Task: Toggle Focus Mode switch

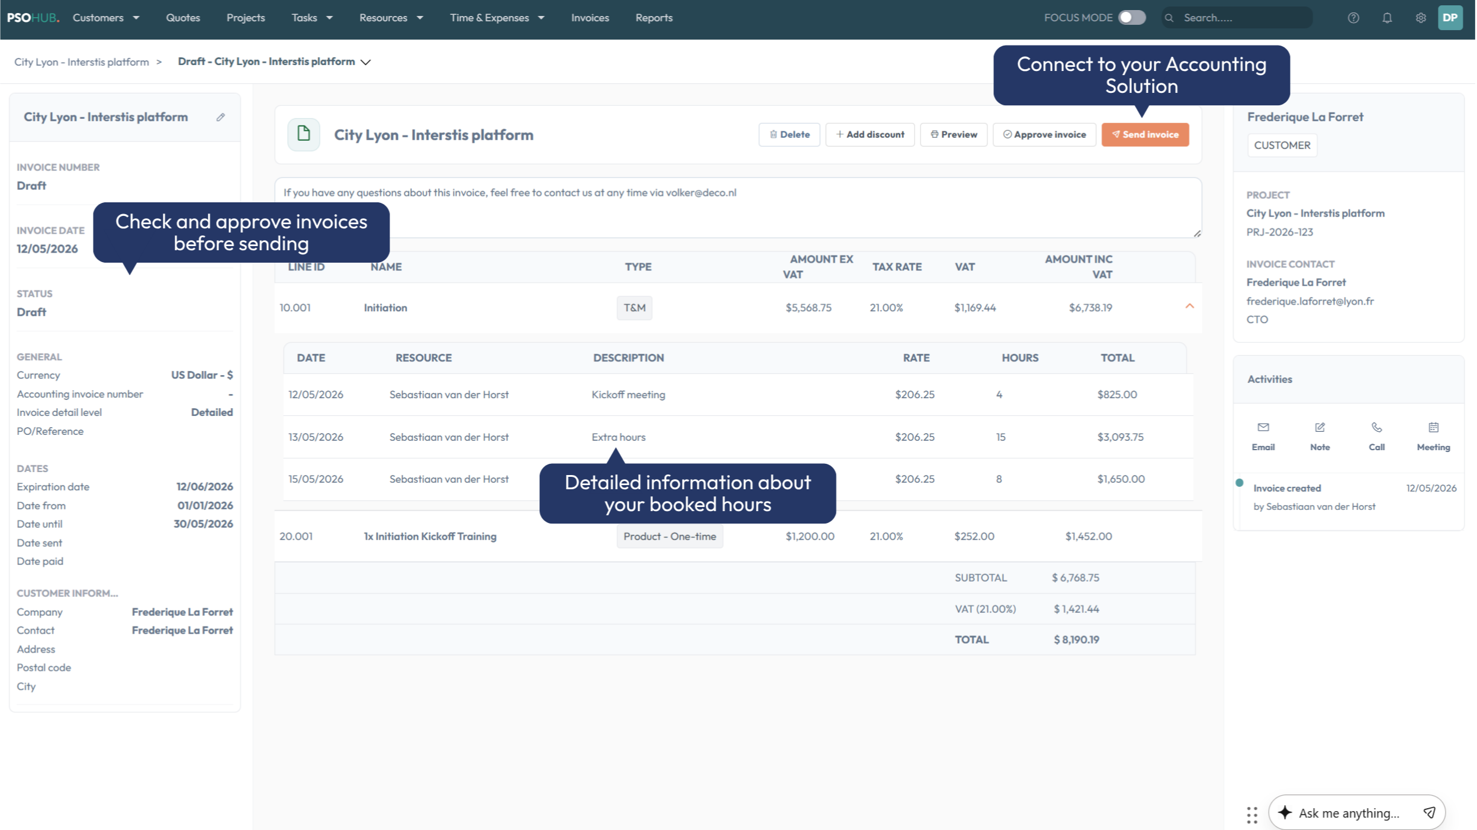Action: (1132, 18)
